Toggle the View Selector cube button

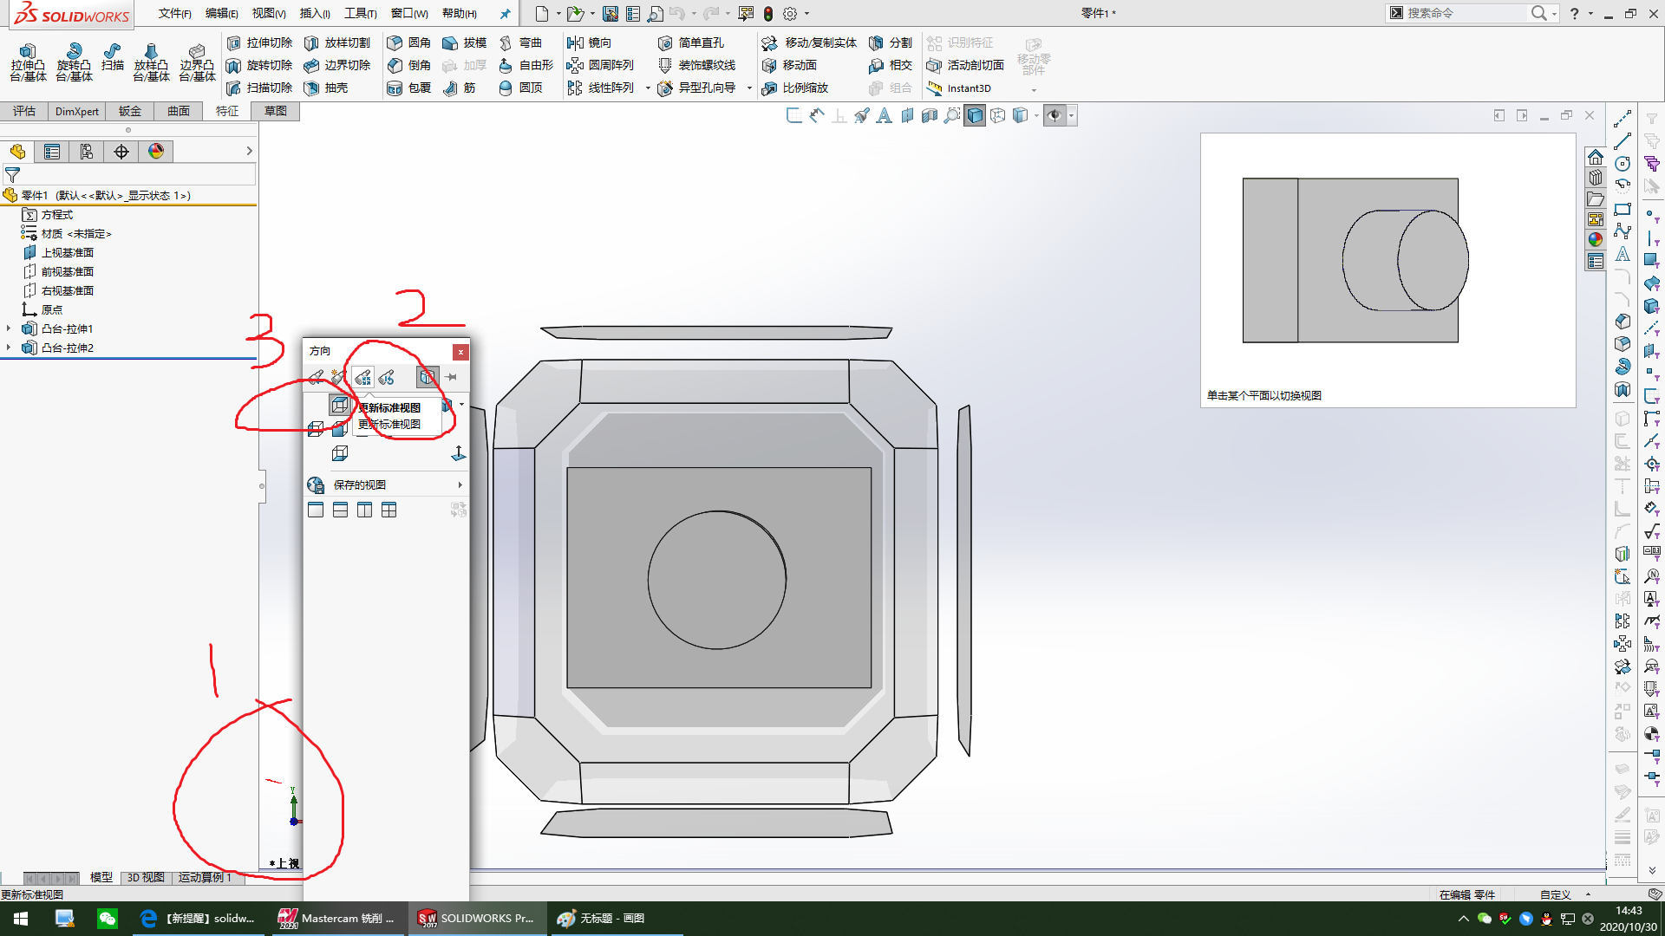(x=427, y=377)
